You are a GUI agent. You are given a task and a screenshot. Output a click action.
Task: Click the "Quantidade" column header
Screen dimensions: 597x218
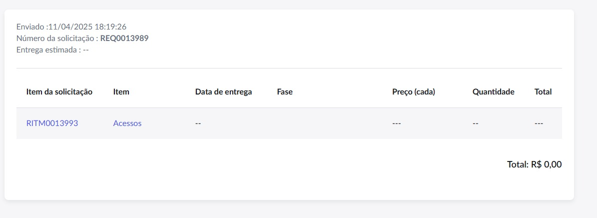click(494, 92)
